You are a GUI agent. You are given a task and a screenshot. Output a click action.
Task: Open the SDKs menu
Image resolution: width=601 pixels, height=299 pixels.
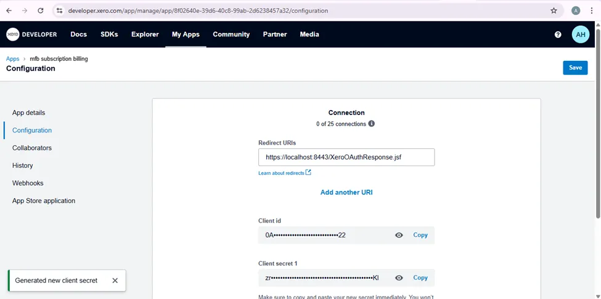click(x=109, y=34)
